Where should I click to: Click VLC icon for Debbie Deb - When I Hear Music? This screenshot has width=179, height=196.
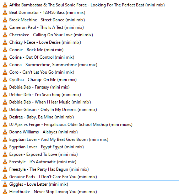5,102
